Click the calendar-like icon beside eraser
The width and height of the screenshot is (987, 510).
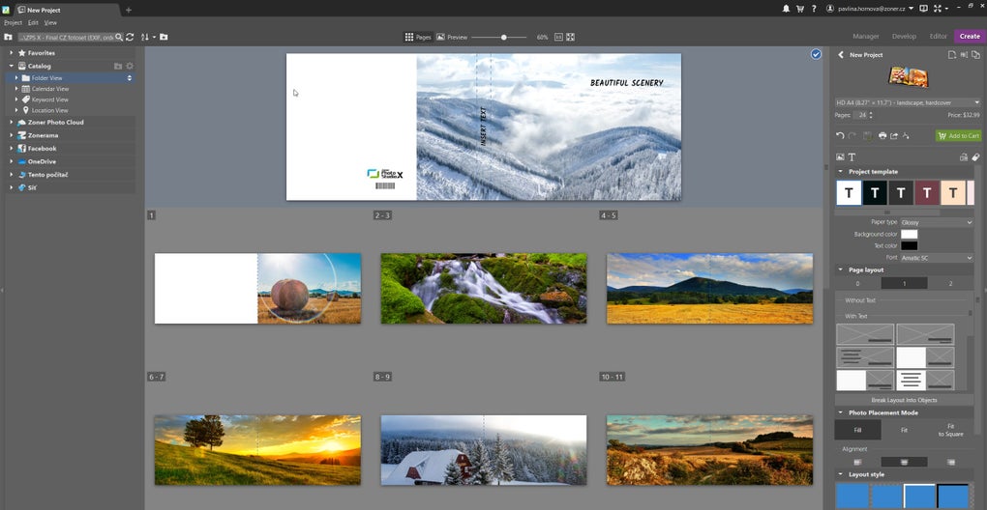964,157
